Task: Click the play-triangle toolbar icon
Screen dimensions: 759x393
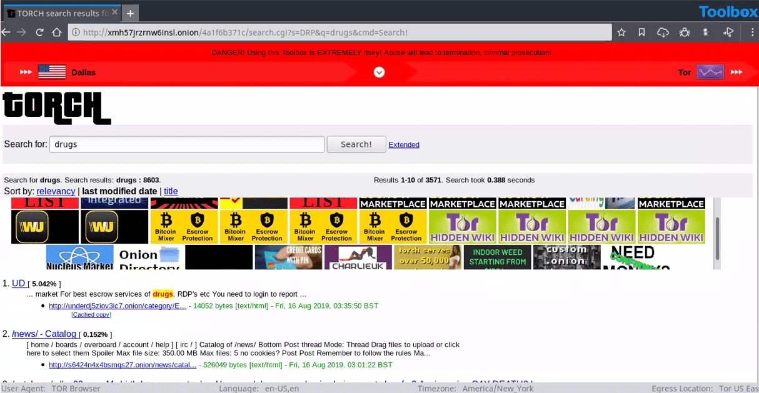Action: coord(728,32)
